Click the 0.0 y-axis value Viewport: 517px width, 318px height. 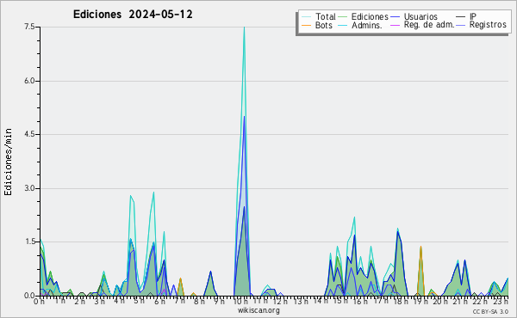coord(29,296)
